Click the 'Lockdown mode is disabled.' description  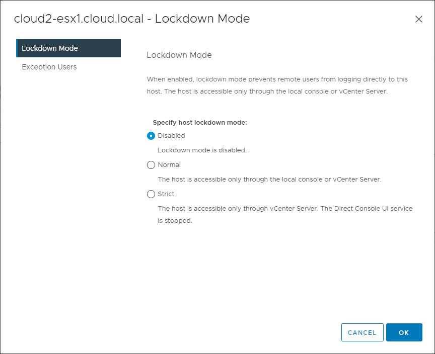pyautogui.click(x=202, y=150)
